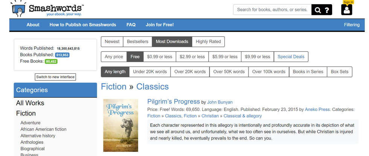This screenshot has height=156, width=369.
Task: Click the search magnifier icon
Action: 318,10
